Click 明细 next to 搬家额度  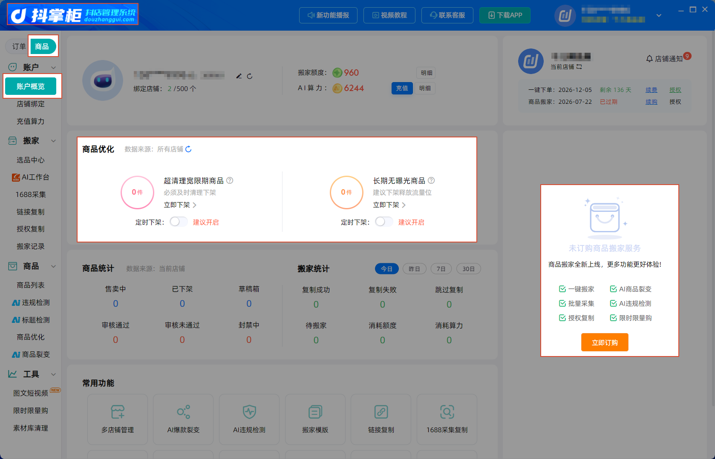[x=426, y=73]
